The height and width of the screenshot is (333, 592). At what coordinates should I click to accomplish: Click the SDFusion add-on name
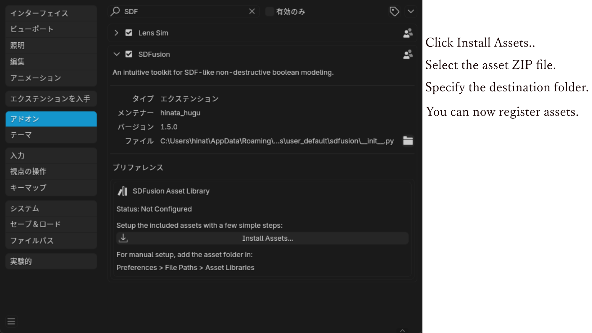(154, 54)
